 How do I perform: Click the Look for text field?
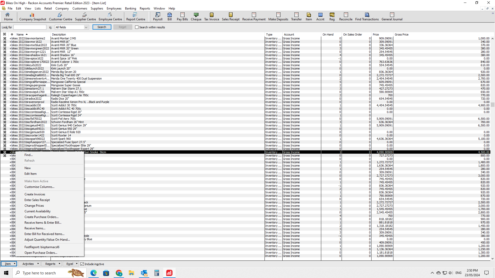(30, 27)
